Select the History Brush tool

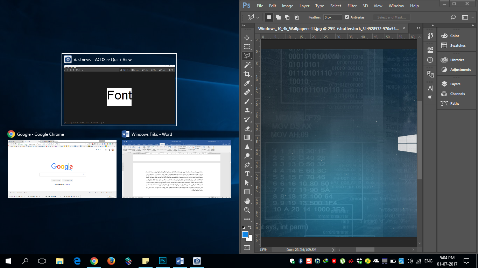(x=247, y=119)
